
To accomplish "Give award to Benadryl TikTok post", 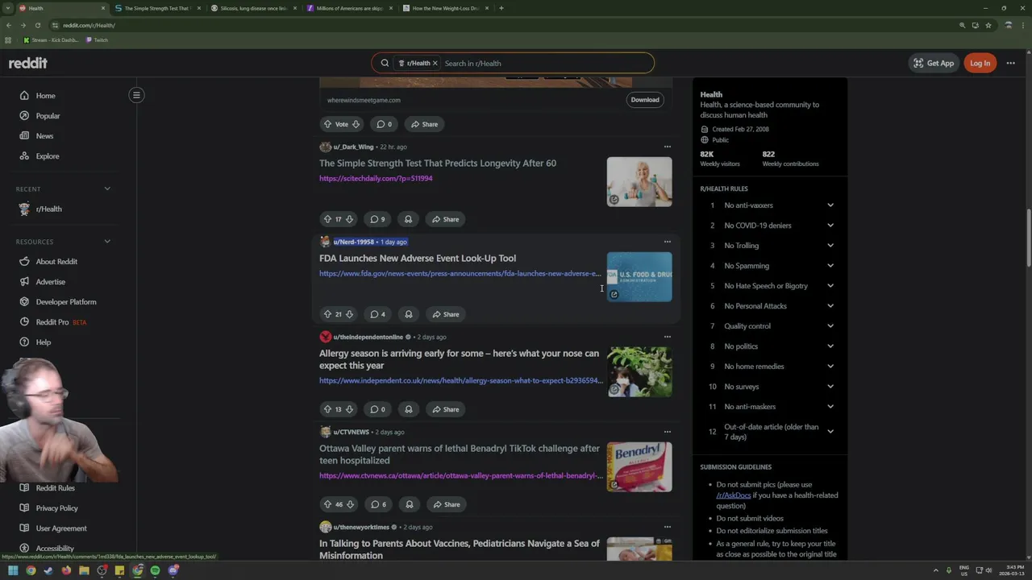I will [409, 504].
